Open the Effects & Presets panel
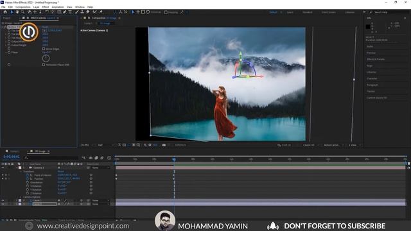 [x=376, y=59]
